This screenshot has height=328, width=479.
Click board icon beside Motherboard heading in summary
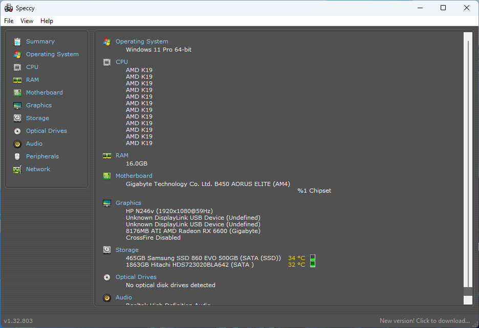(107, 176)
